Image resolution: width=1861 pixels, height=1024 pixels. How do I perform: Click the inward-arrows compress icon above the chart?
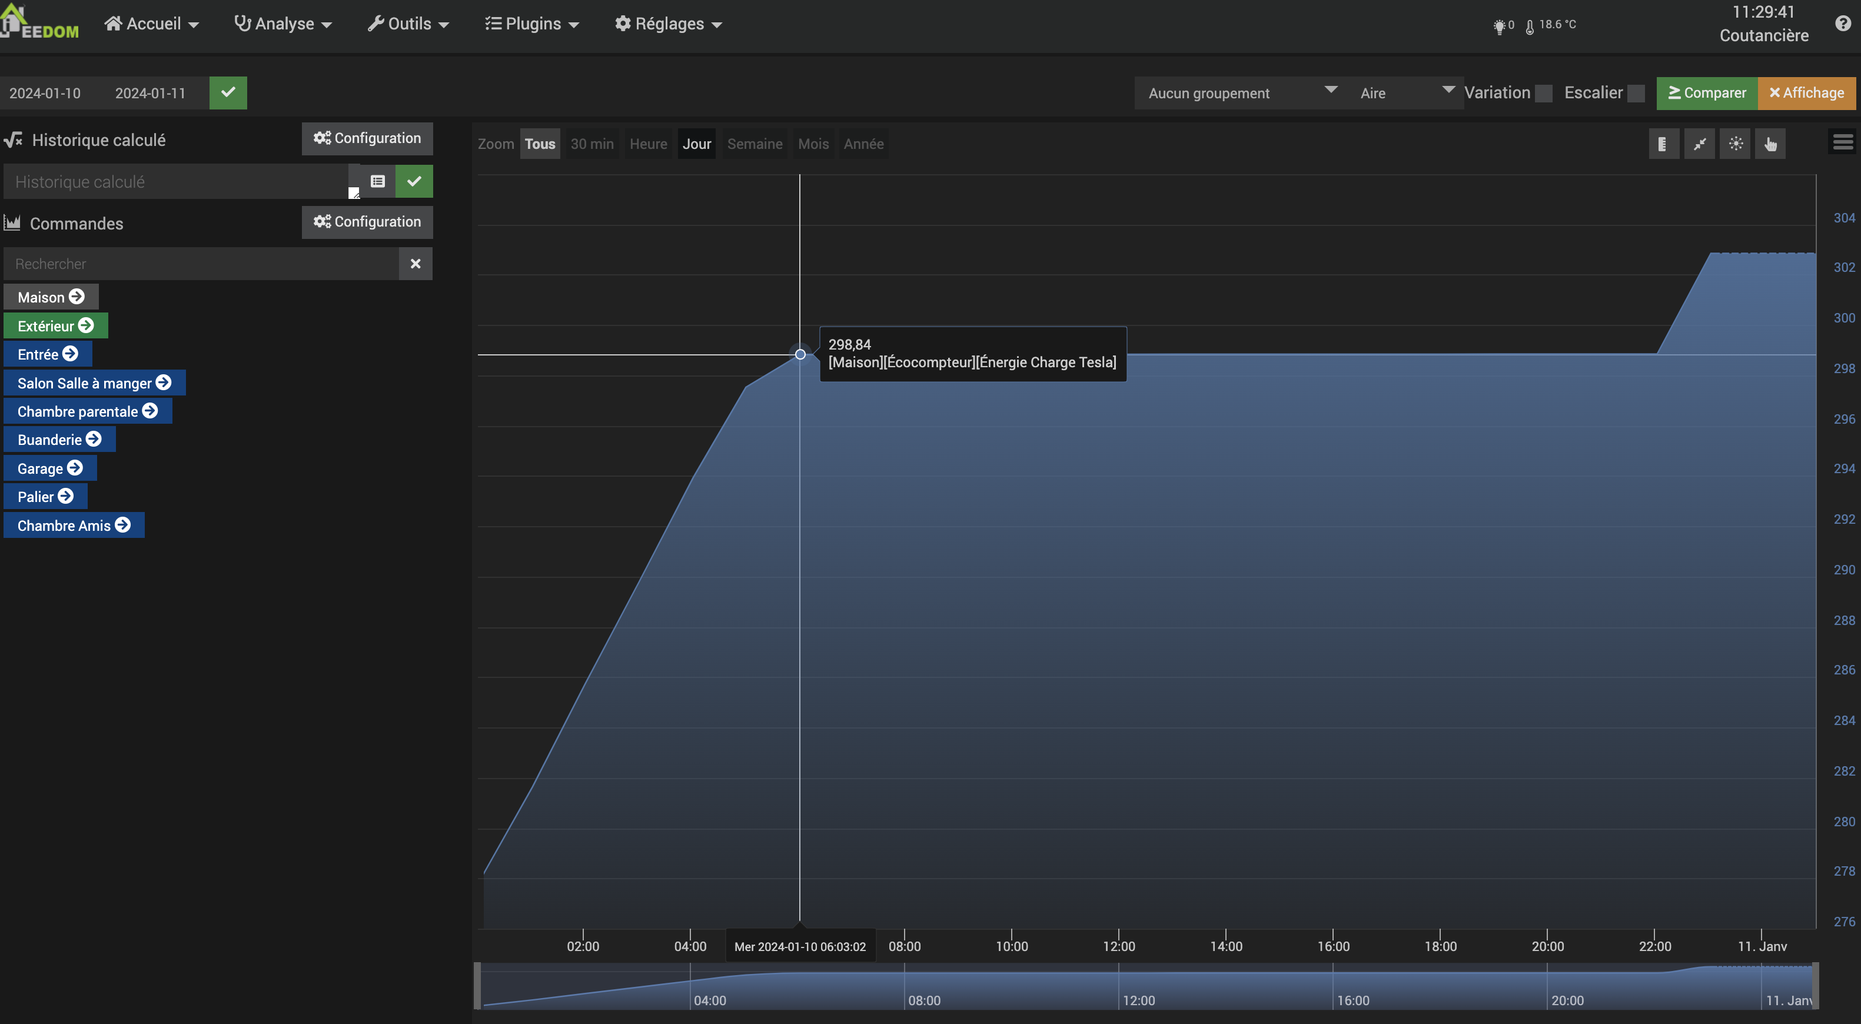[x=1700, y=144]
